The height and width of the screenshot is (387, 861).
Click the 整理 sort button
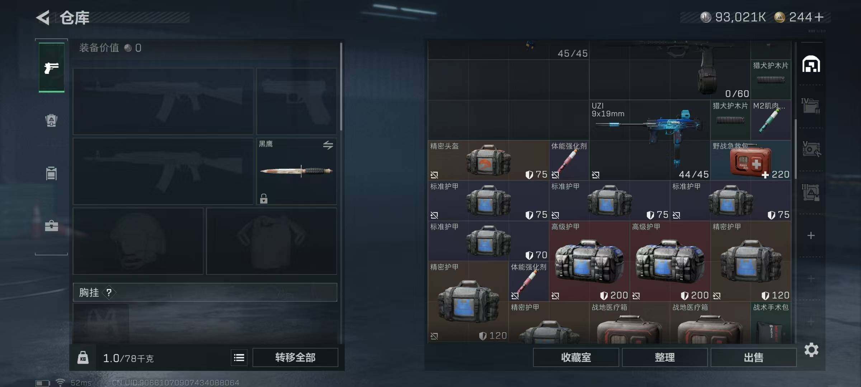[665, 357]
